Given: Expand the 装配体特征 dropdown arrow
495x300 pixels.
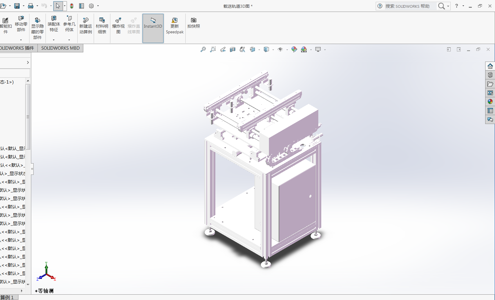Looking at the screenshot, I should tap(54, 40).
